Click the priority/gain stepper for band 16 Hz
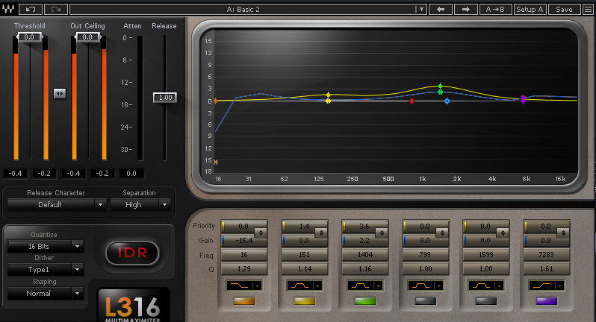Screen dimensions: 596x322 [x=261, y=233]
